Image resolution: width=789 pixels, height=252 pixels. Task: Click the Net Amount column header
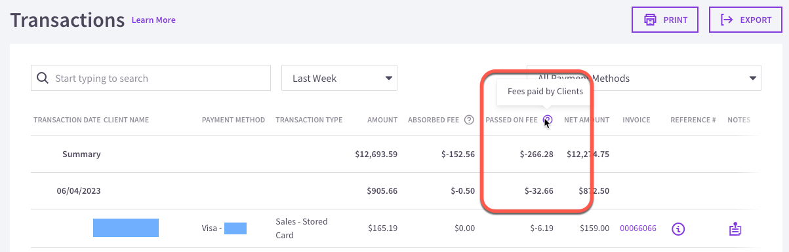click(586, 120)
